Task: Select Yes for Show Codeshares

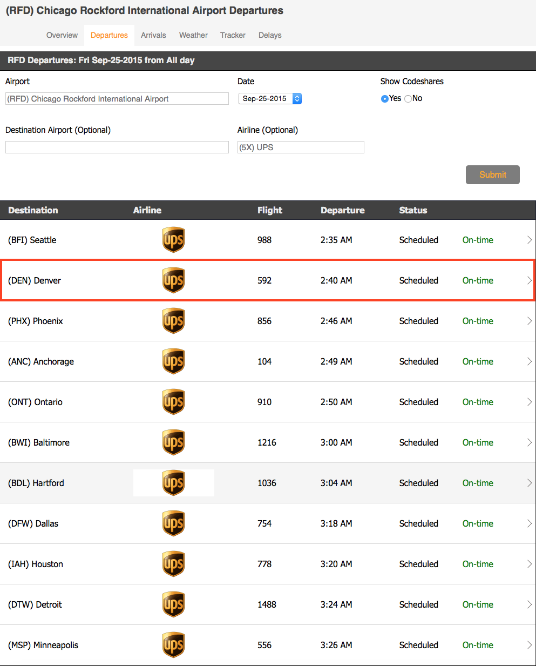Action: click(x=384, y=99)
